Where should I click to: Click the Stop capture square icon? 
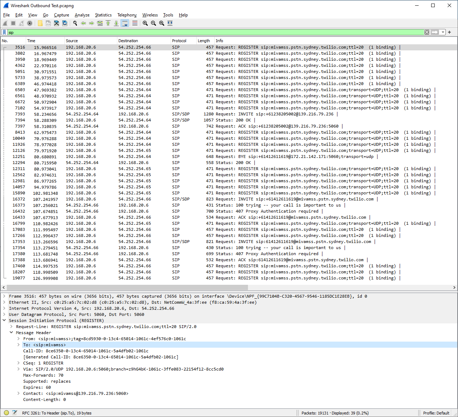point(13,23)
